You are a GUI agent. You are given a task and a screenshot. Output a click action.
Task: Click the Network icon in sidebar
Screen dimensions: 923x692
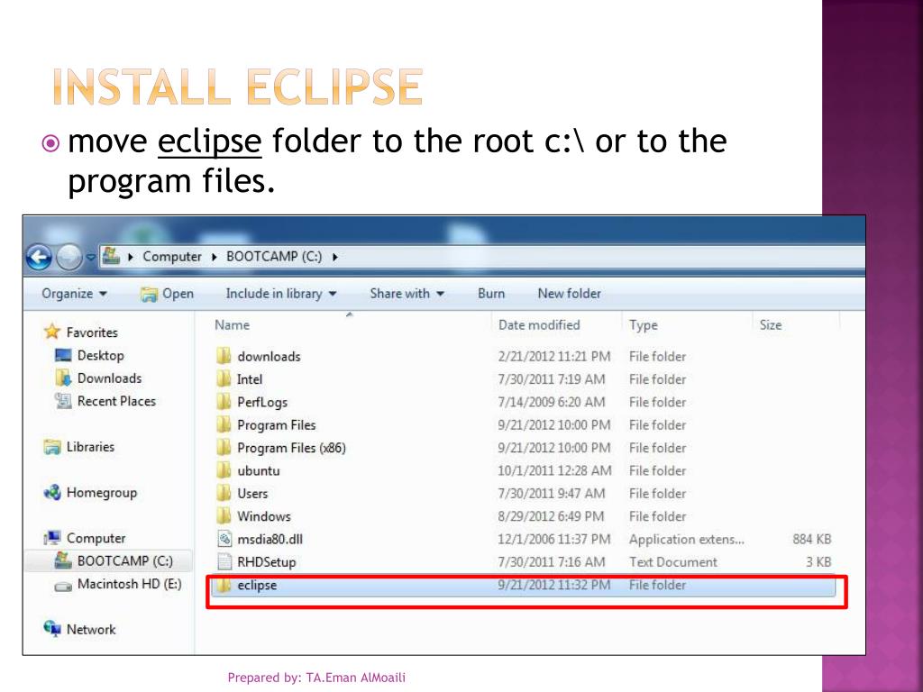click(x=52, y=629)
